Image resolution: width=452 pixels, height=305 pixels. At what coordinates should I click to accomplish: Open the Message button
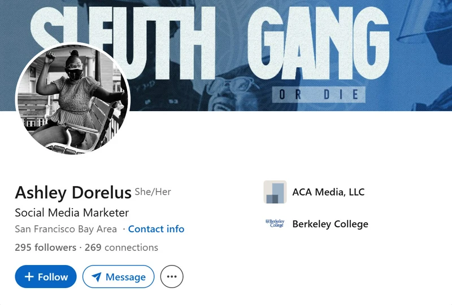pos(119,276)
